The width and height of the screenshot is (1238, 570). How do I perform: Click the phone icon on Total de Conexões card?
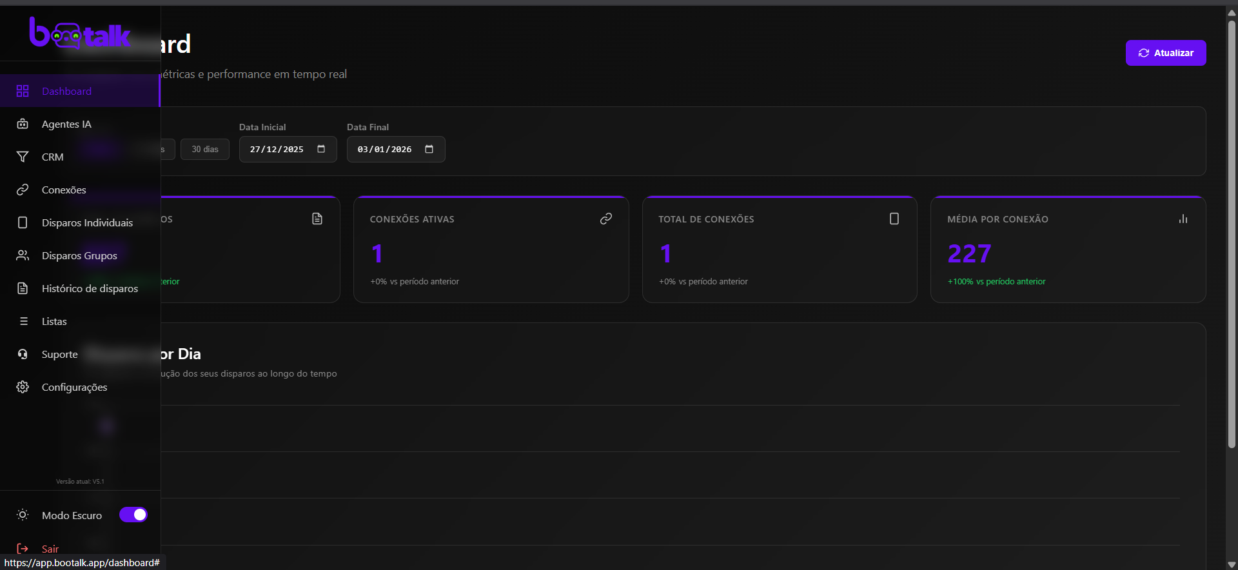point(894,219)
